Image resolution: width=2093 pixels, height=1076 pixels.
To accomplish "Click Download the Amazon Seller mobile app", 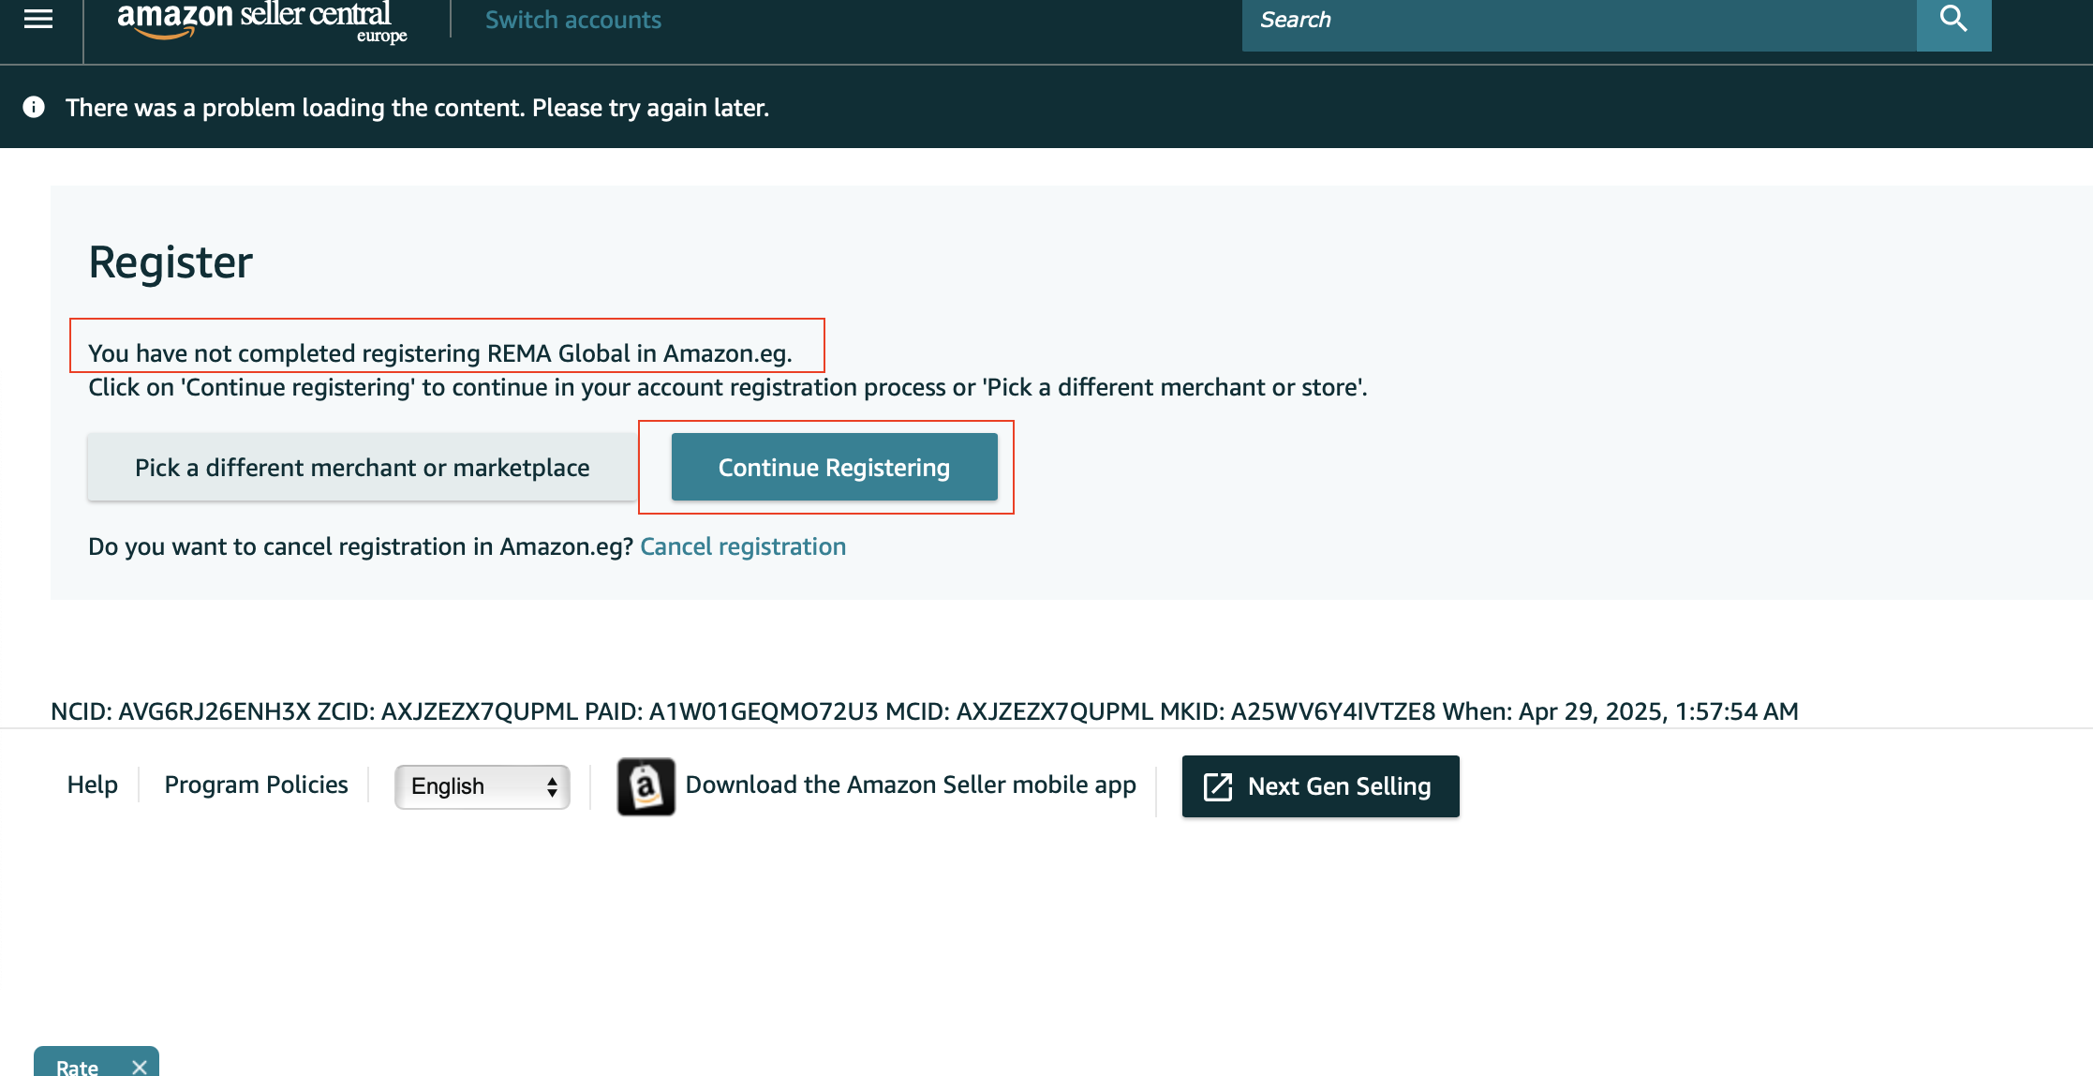I will click(911, 785).
